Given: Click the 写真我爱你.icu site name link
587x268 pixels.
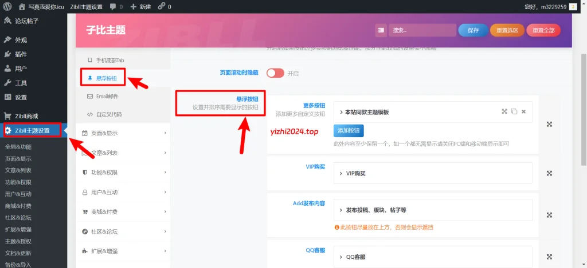Looking at the screenshot, I should [x=46, y=7].
